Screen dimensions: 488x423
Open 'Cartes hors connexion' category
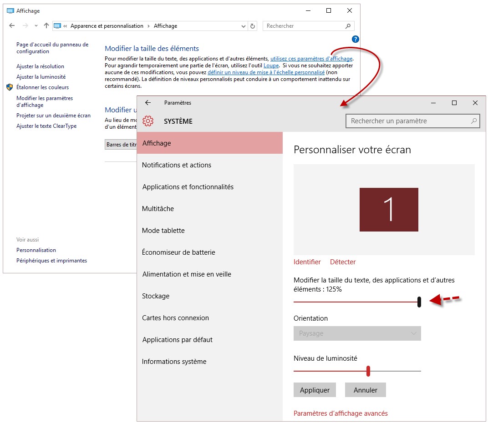click(x=210, y=318)
